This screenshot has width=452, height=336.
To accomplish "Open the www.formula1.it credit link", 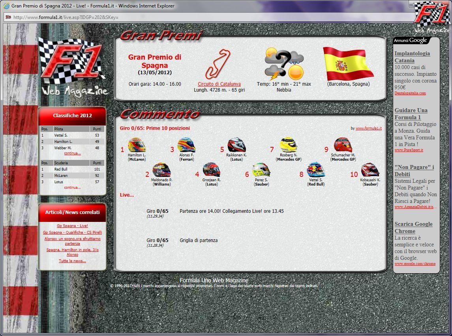I will coord(368,128).
